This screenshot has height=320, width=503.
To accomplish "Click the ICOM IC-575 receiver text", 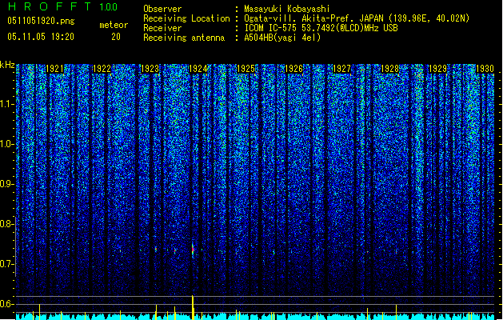I will pos(321,28).
